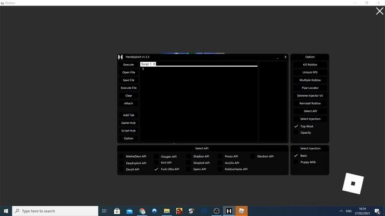Enable the Proxo API checkbox
This screenshot has height=216, width=385.
click(221, 156)
